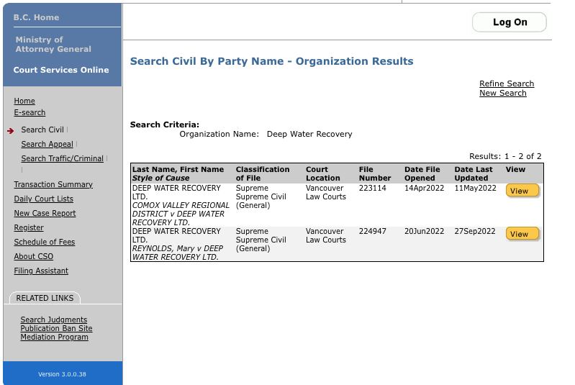This screenshot has width=575, height=385.
Task: Open the Refine Search link
Action: pyautogui.click(x=507, y=83)
